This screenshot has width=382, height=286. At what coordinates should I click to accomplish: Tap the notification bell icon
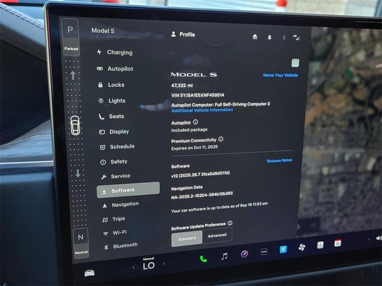(269, 38)
